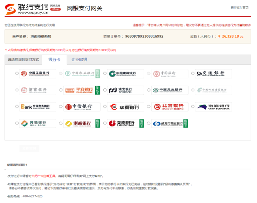Screen dimensions: 257x203
Task: Click the 北京银行 Bank of Beijing logo
Action: pyautogui.click(x=170, y=106)
